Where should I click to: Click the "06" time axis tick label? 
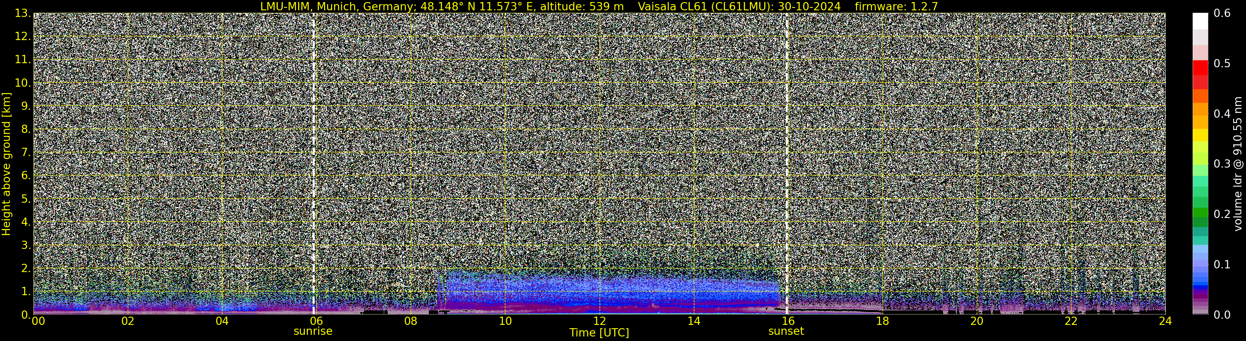(x=316, y=321)
